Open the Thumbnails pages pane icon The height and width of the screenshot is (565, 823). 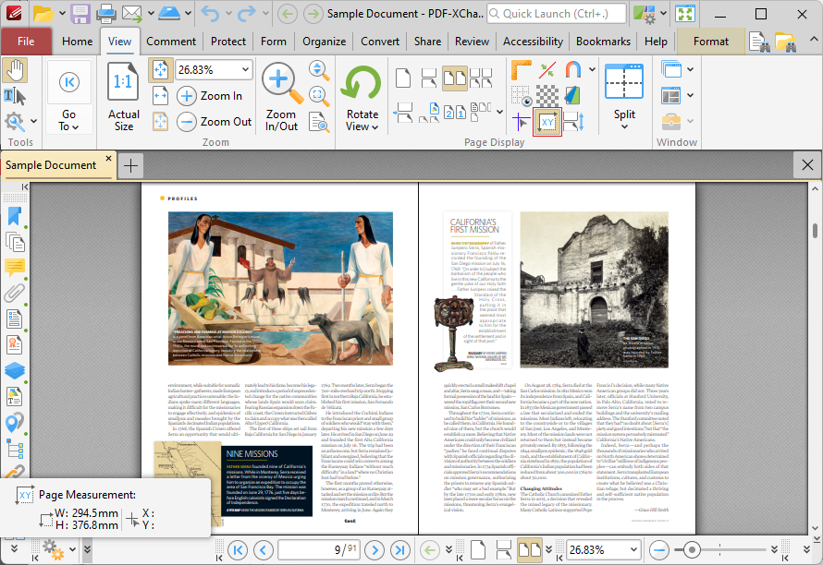click(x=15, y=242)
